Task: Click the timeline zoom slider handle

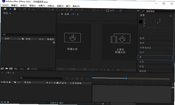Action: pyautogui.click(x=103, y=104)
